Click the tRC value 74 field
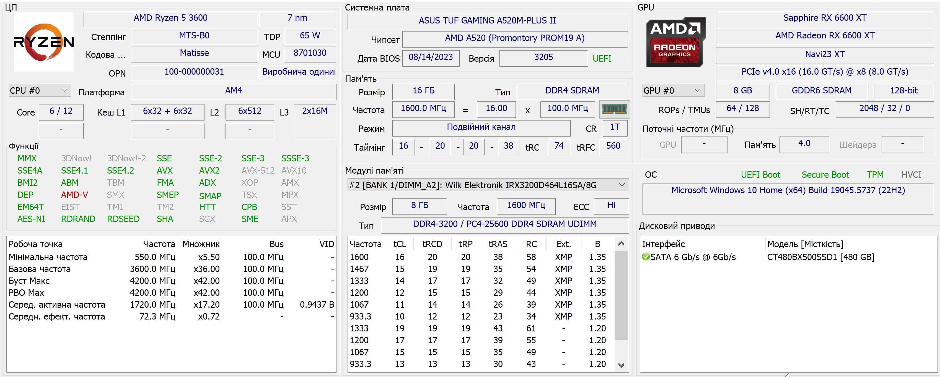This screenshot has width=940, height=377. point(559,147)
